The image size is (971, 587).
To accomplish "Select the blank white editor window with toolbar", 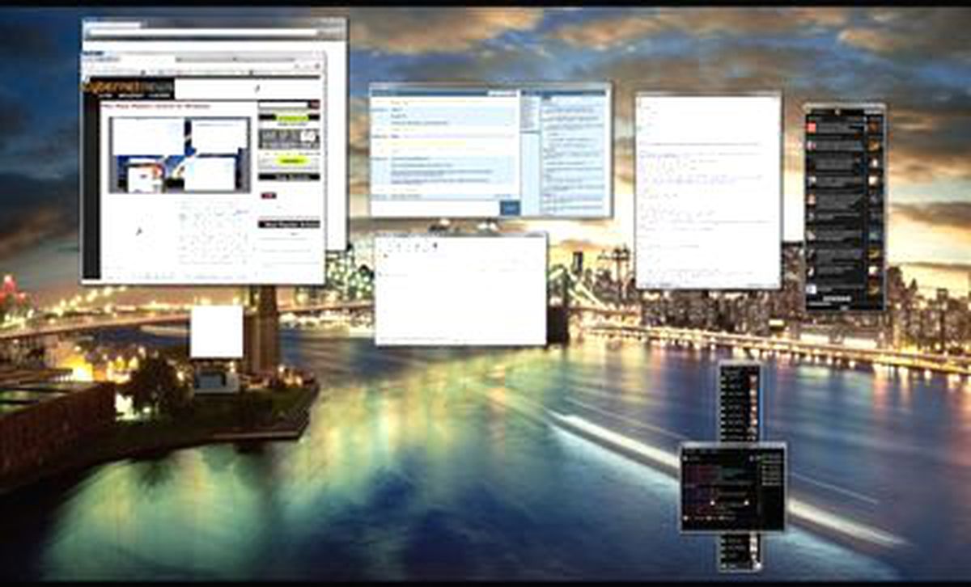I will coord(460,289).
